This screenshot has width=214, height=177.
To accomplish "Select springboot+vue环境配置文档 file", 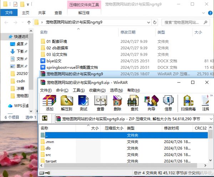I will click(x=69, y=67).
